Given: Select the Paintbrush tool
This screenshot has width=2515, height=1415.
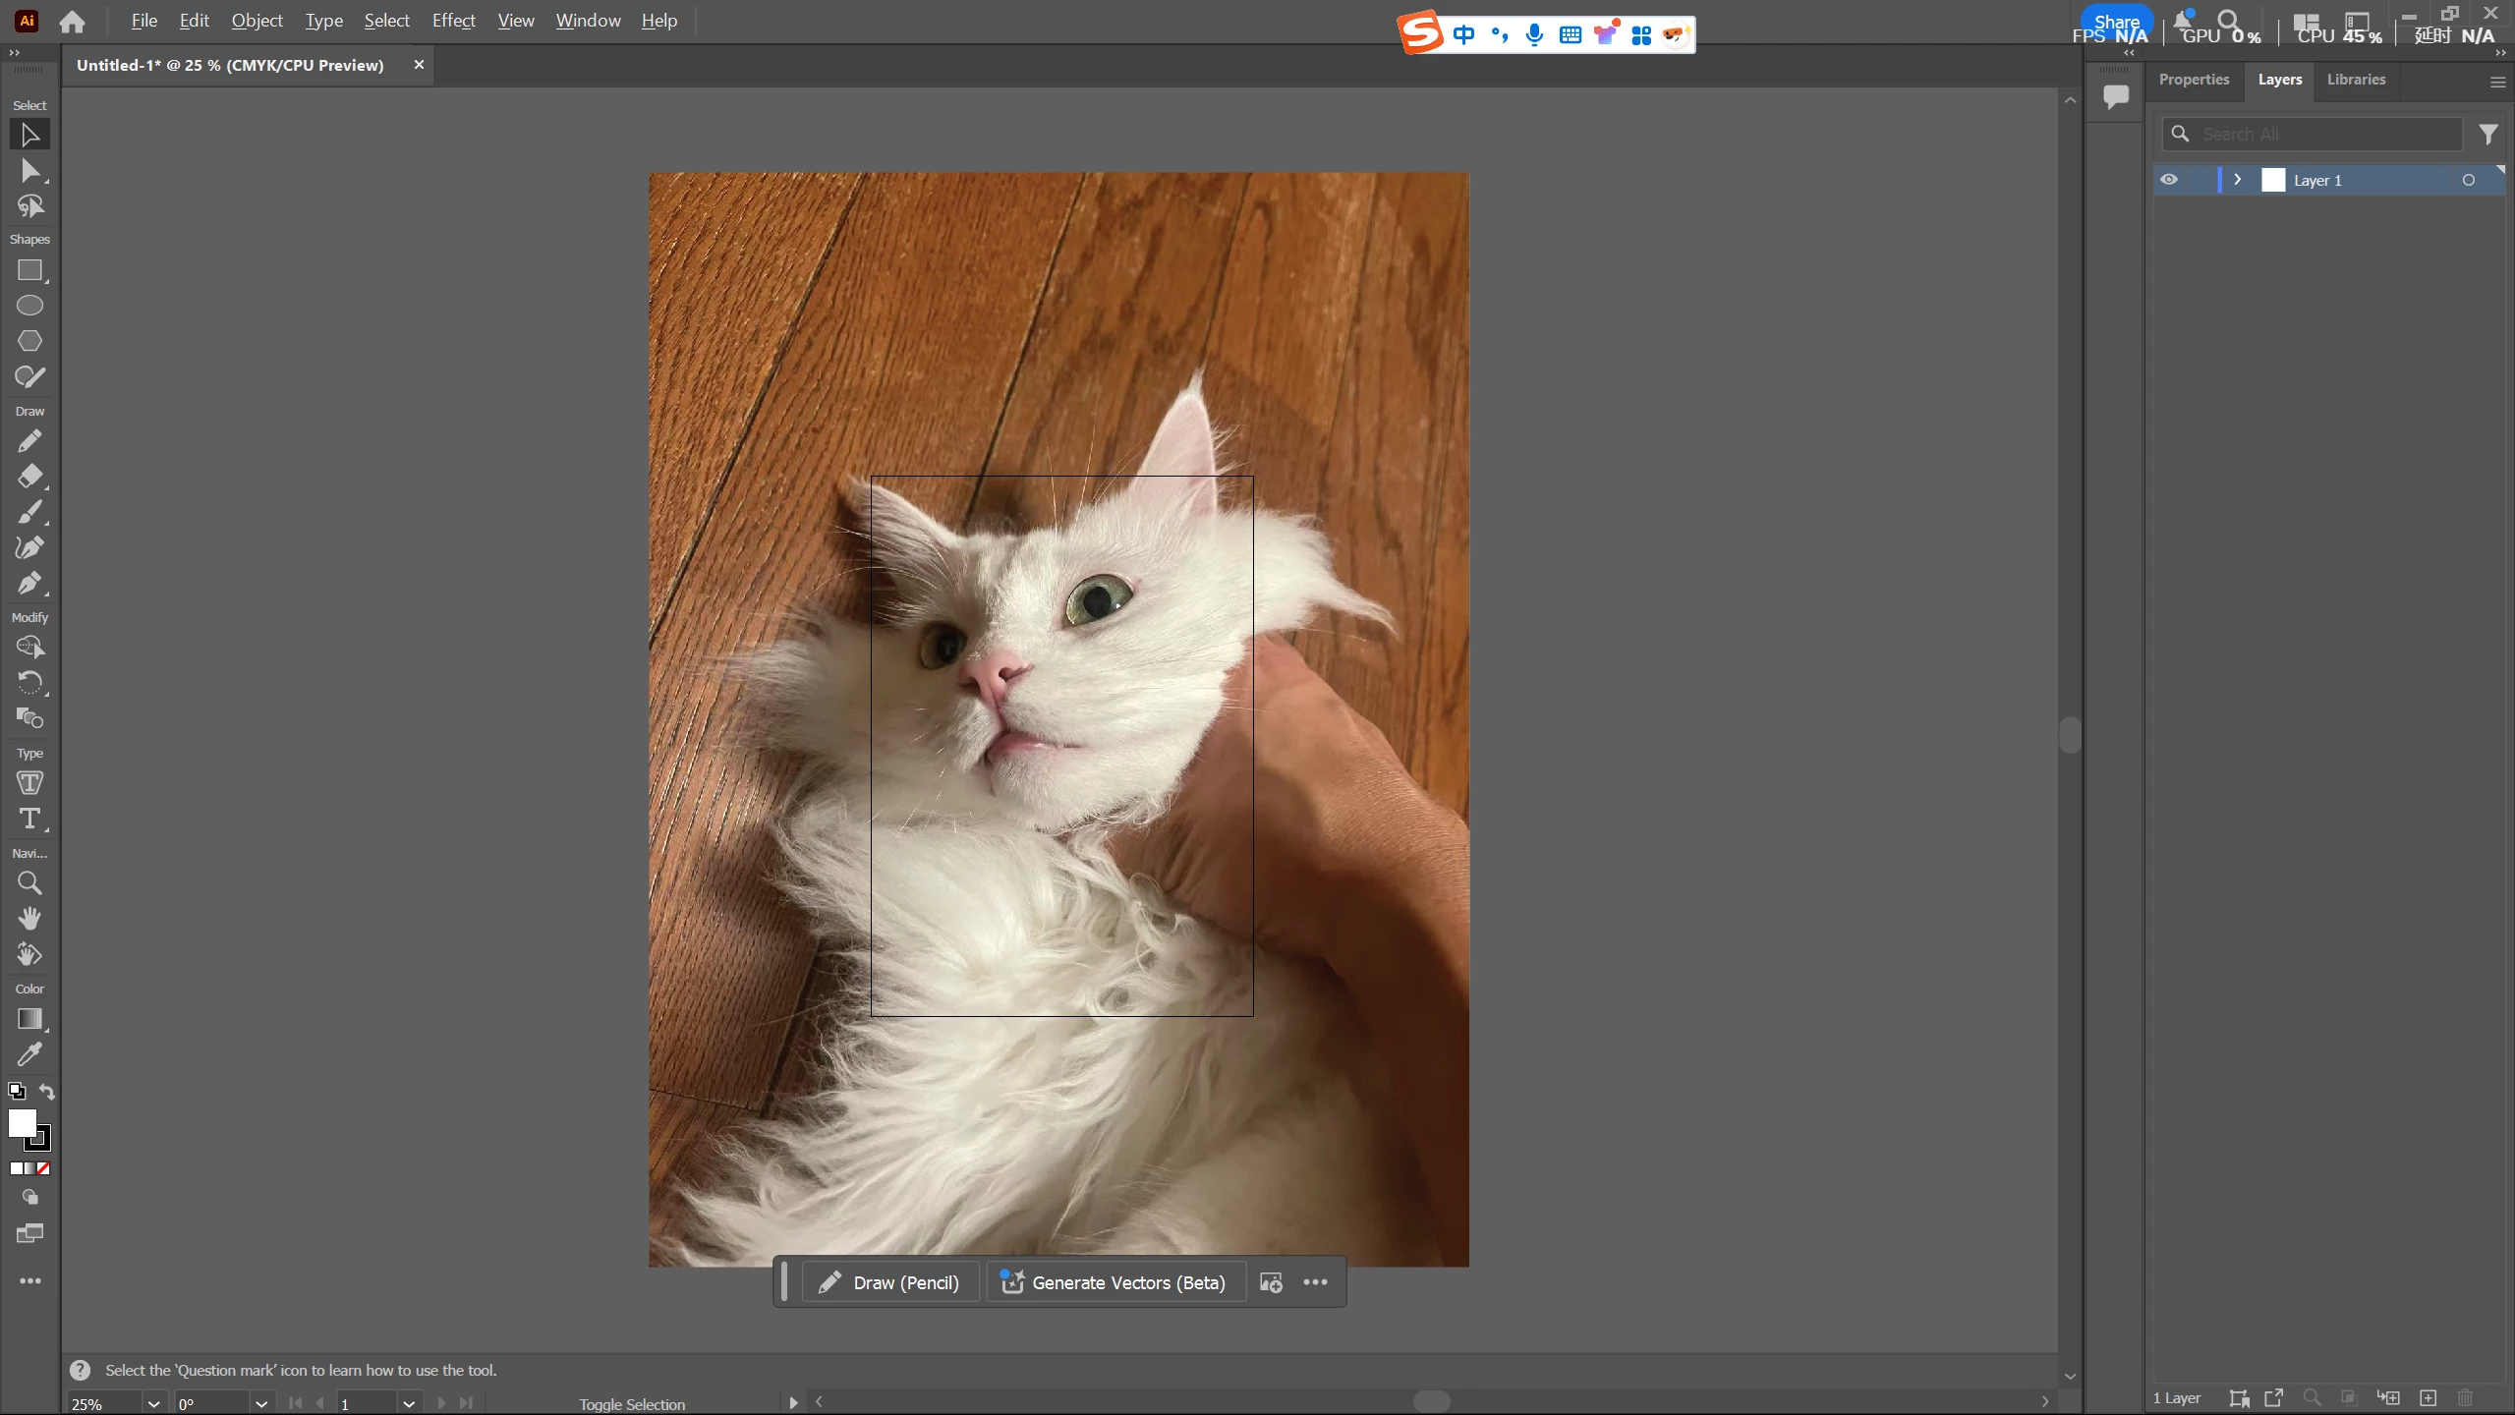Looking at the screenshot, I should pos(29,512).
